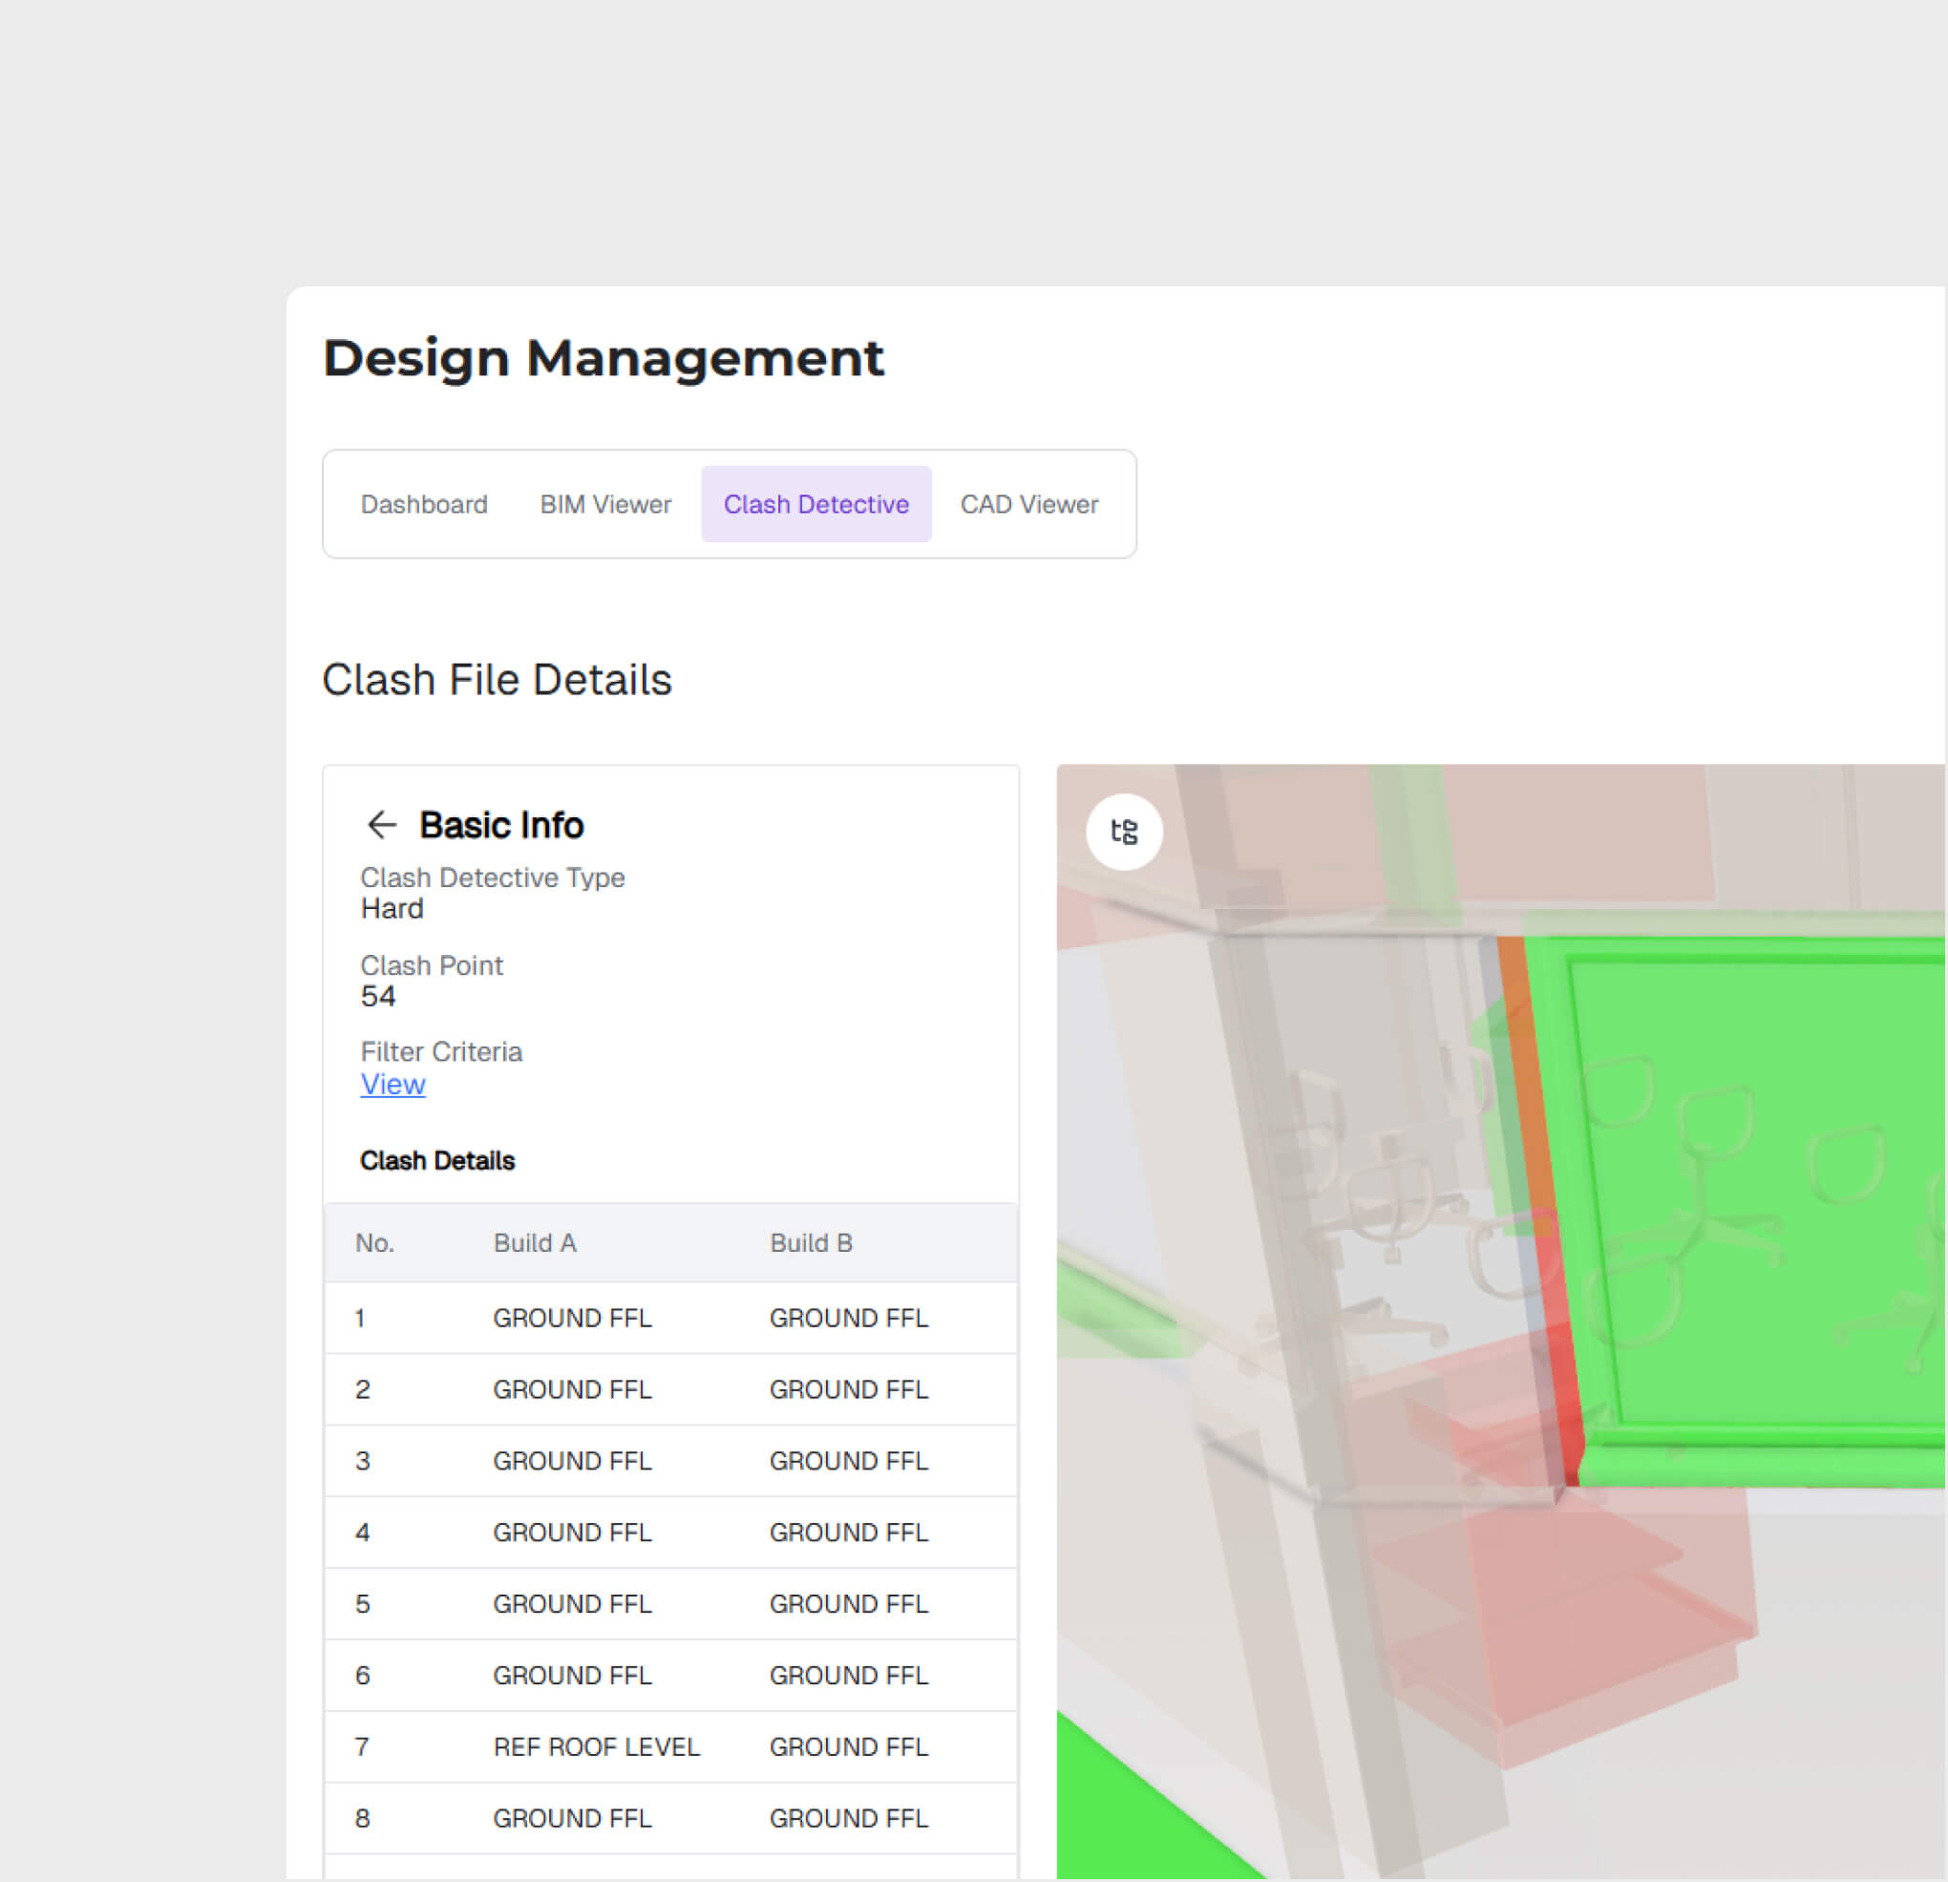Select clash row number 4
This screenshot has height=1882, width=1948.
[x=670, y=1533]
